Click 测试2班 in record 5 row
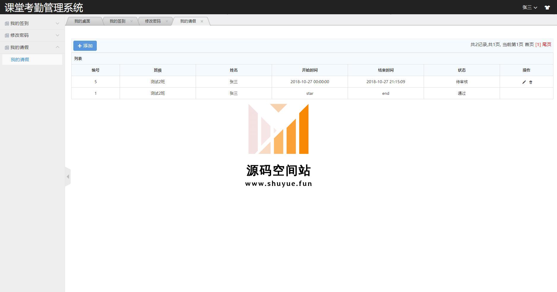 pyautogui.click(x=158, y=82)
